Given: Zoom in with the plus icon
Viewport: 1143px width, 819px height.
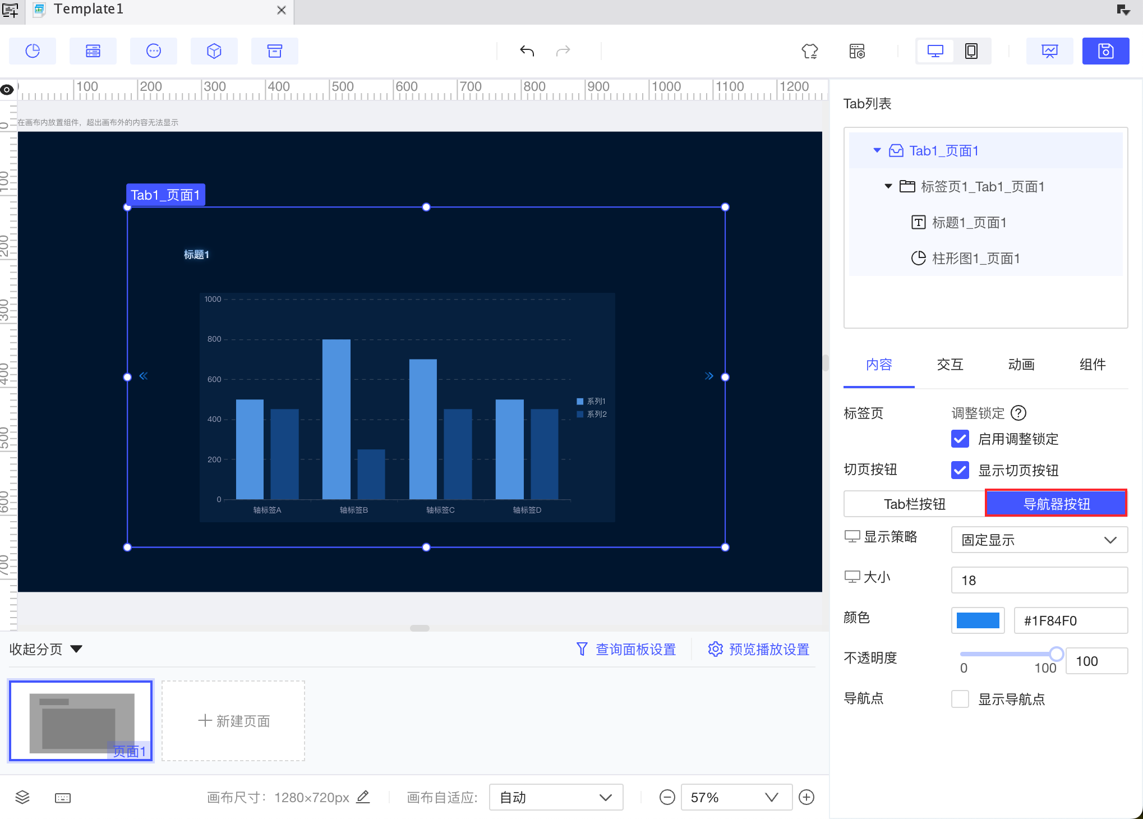Looking at the screenshot, I should (806, 797).
